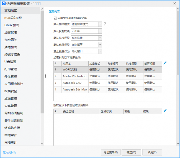Image resolution: width=180 pixels, height=158 pixels.
Task: Click the 应用到目标 link
Action: coord(10,152)
